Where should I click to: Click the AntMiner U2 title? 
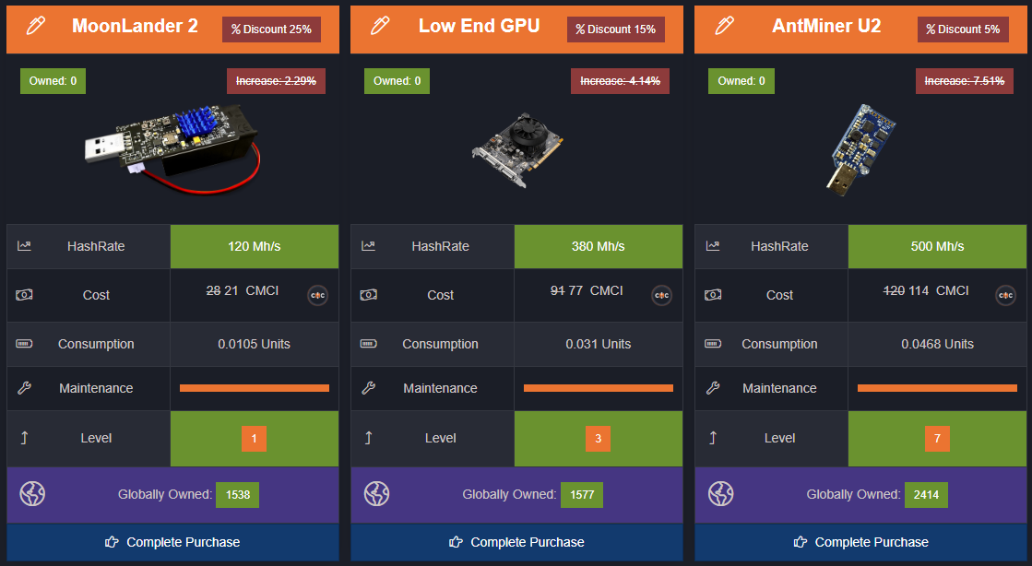click(826, 26)
